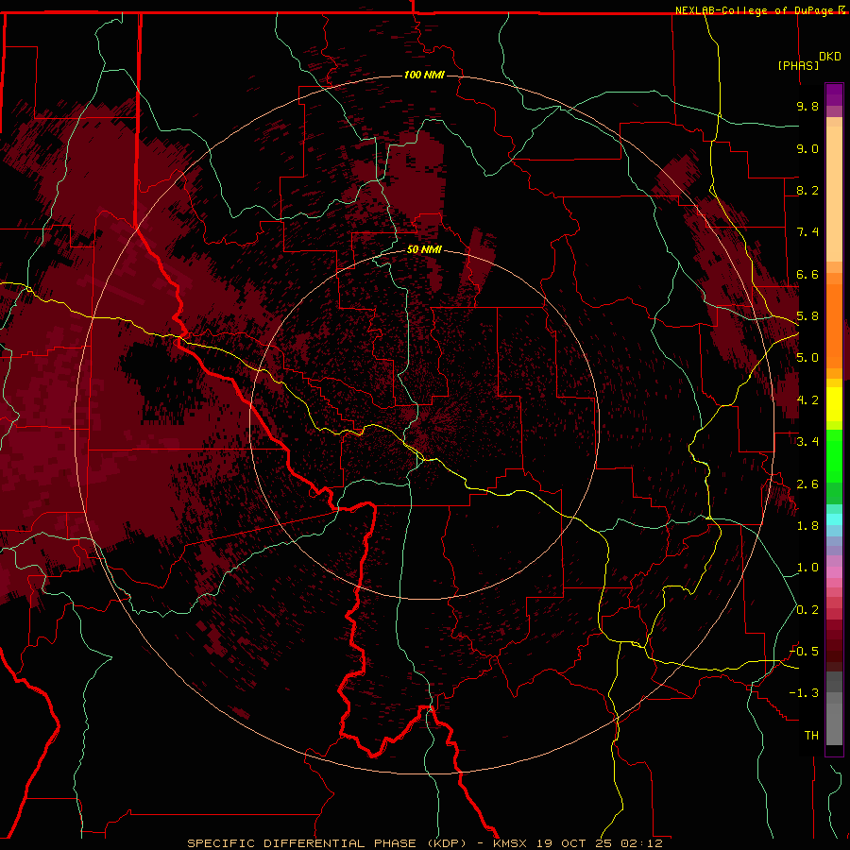Click the 50 NMI range ring label
Screen dimensions: 850x850
(x=424, y=249)
